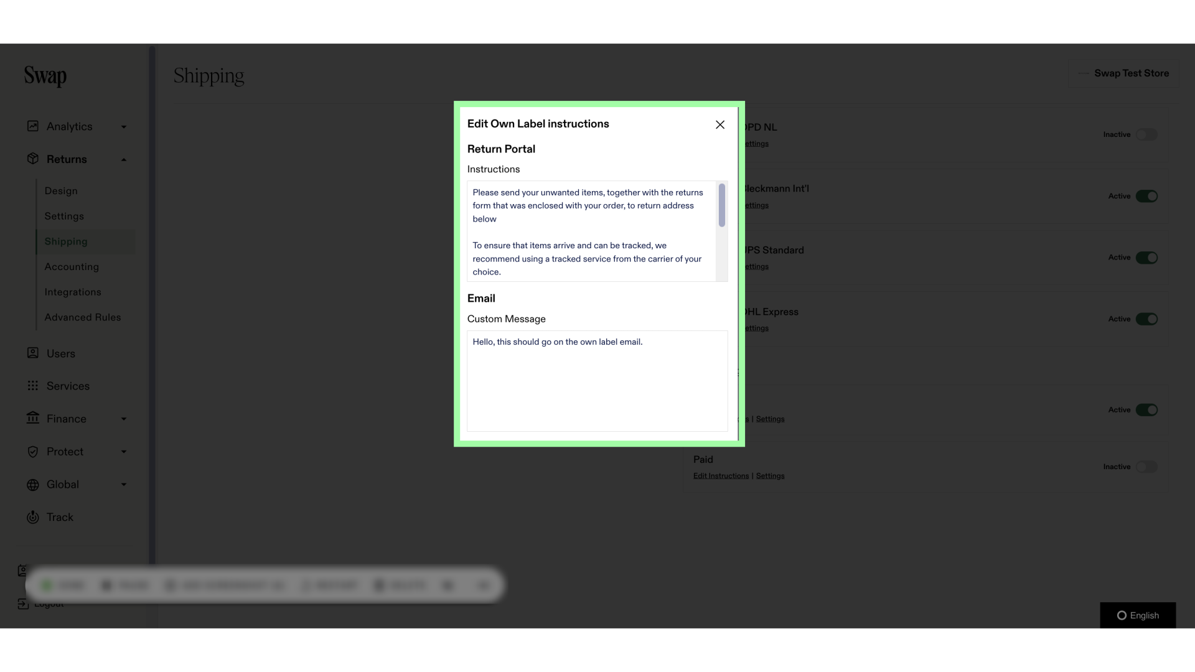
Task: Click Settings link under Paid
Action: [770, 476]
